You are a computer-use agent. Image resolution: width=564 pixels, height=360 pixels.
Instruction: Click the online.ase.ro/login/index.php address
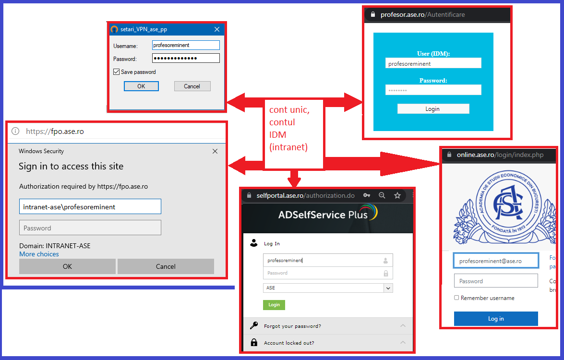500,155
